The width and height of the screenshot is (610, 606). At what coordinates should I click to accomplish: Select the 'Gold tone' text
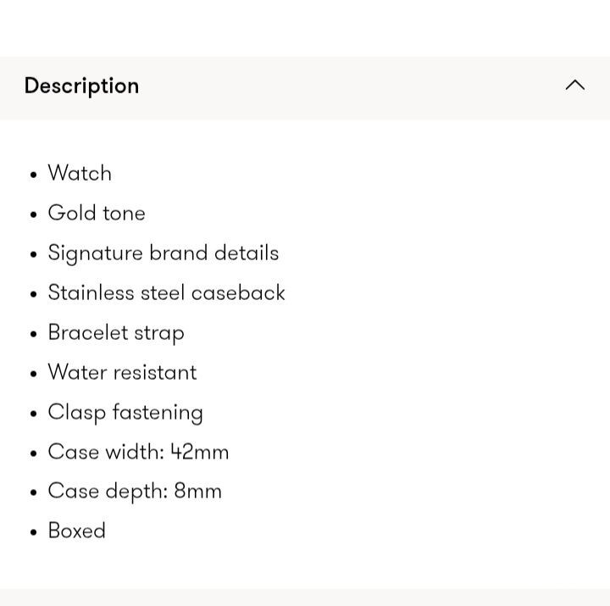tap(97, 213)
